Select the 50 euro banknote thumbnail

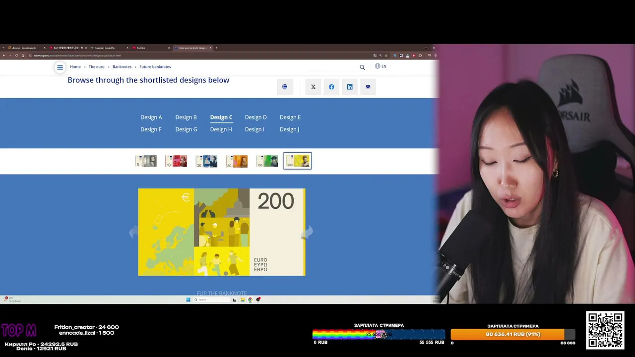[x=237, y=161]
